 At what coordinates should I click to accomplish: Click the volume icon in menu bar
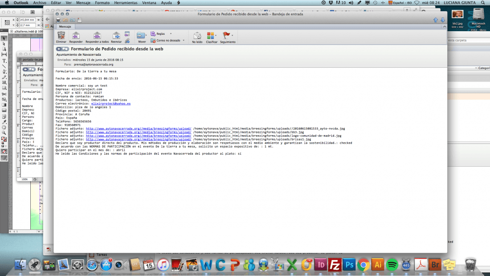[351, 3]
